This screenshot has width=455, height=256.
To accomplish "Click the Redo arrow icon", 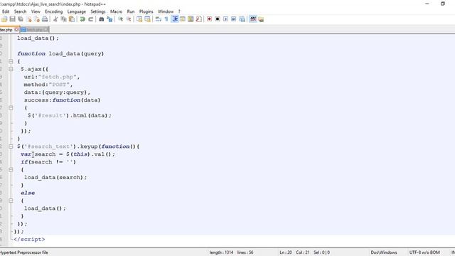I will pyautogui.click(x=90, y=19).
